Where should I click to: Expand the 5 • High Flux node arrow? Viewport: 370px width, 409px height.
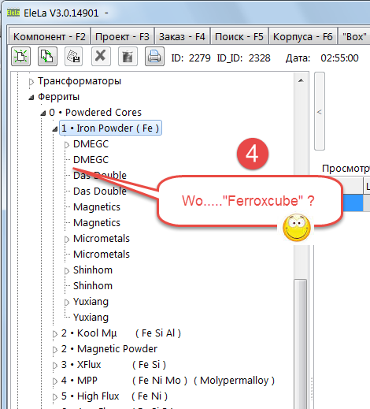(x=55, y=397)
